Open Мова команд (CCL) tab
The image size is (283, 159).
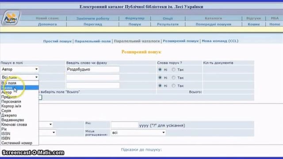[x=220, y=41]
